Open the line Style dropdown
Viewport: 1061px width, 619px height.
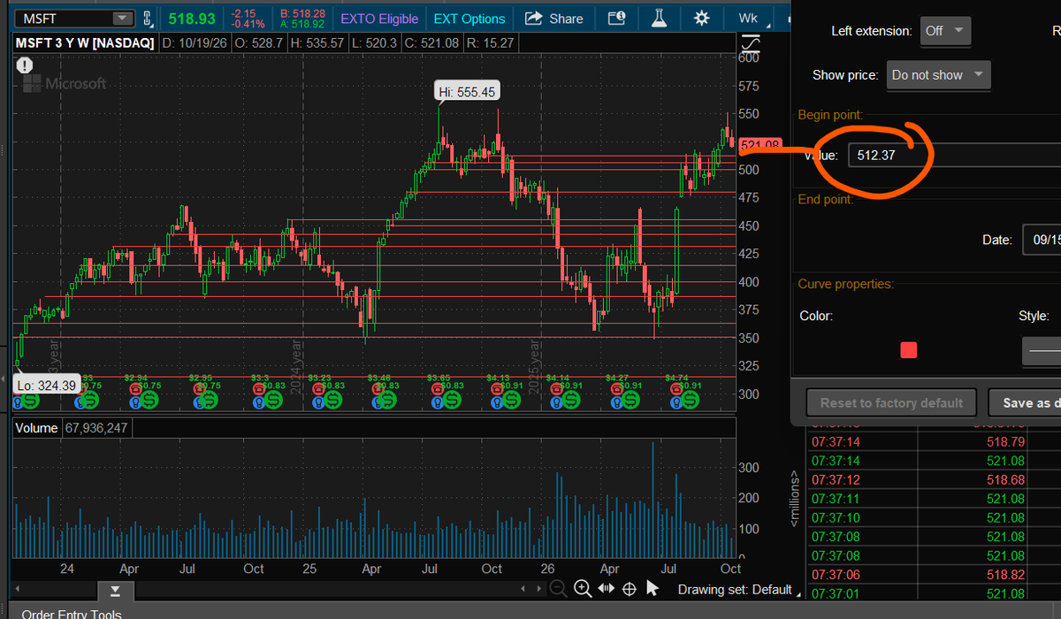click(x=1042, y=350)
